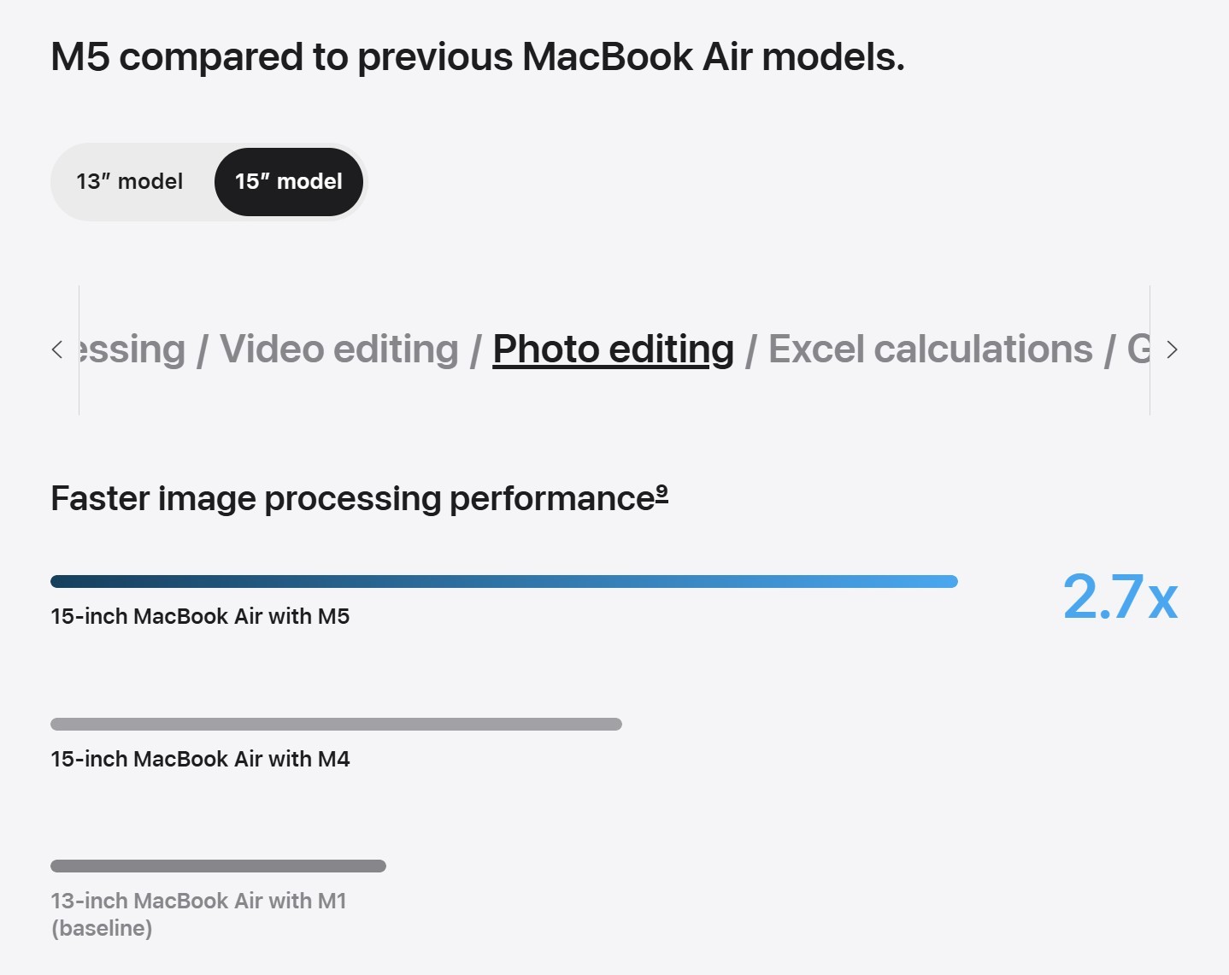
Task: Click the left carousel navigation chevron
Action: [x=58, y=349]
